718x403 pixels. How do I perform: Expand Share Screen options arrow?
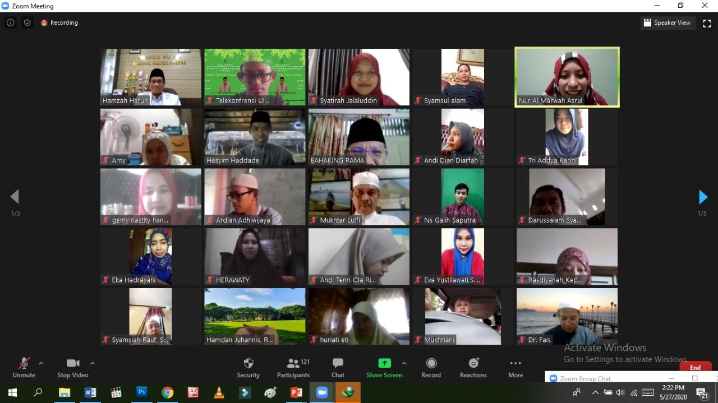(x=403, y=363)
